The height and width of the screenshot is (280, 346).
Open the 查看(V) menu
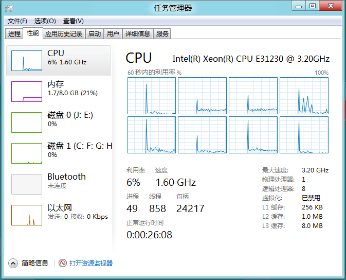coord(73,21)
